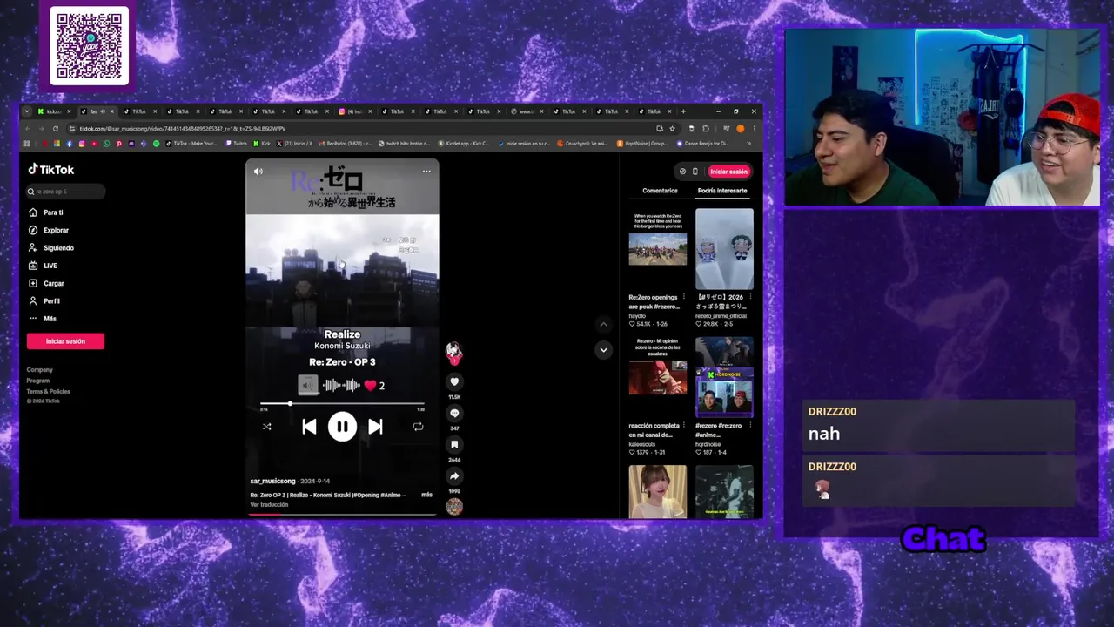
Task: Open the Crunchyroll bookmark
Action: point(583,144)
